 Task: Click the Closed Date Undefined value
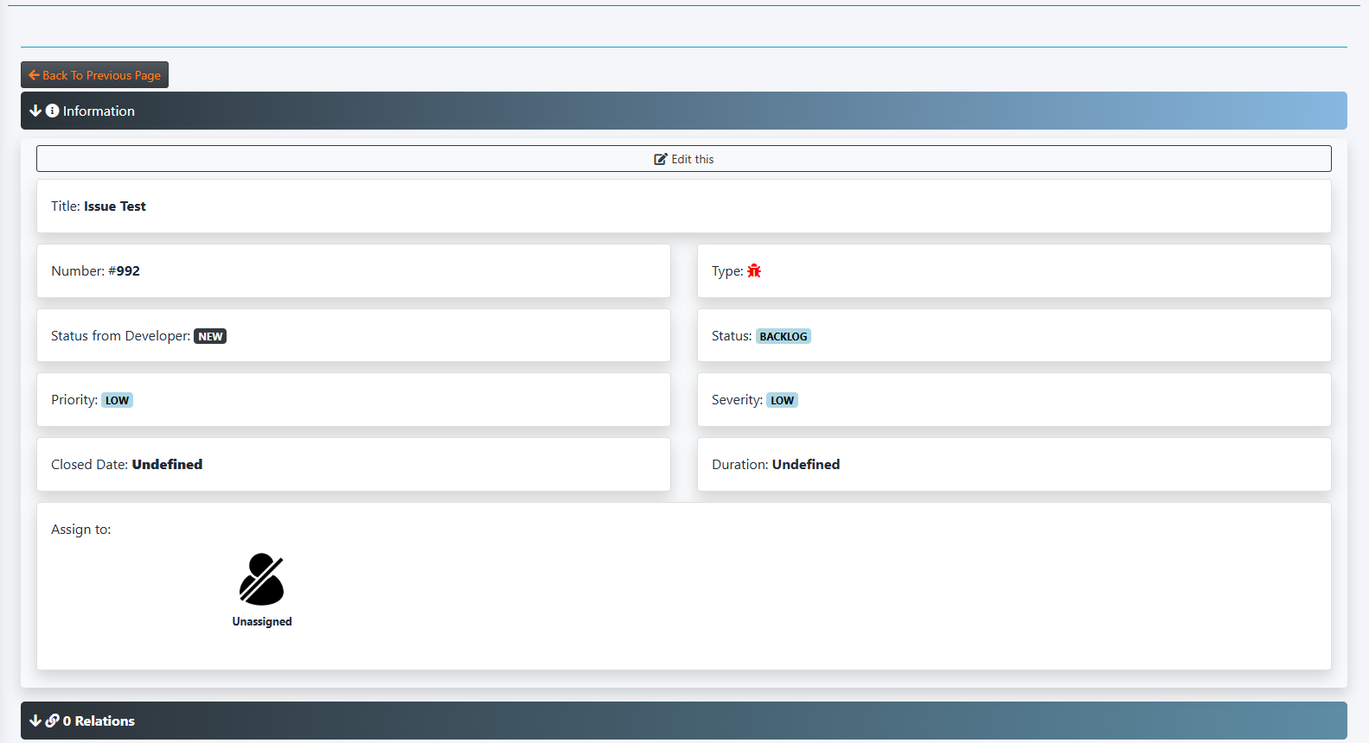(167, 464)
